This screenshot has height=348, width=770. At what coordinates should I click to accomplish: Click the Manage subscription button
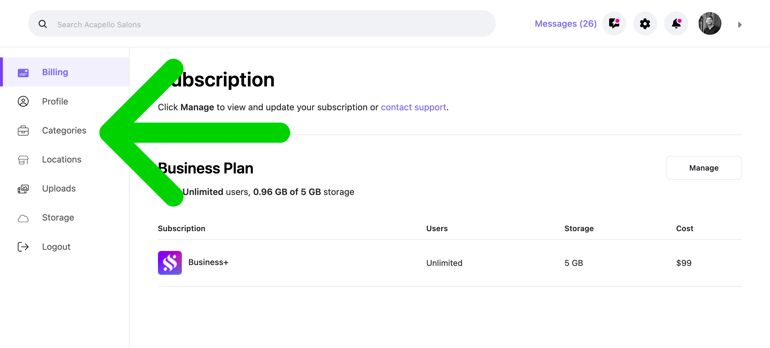tap(704, 168)
